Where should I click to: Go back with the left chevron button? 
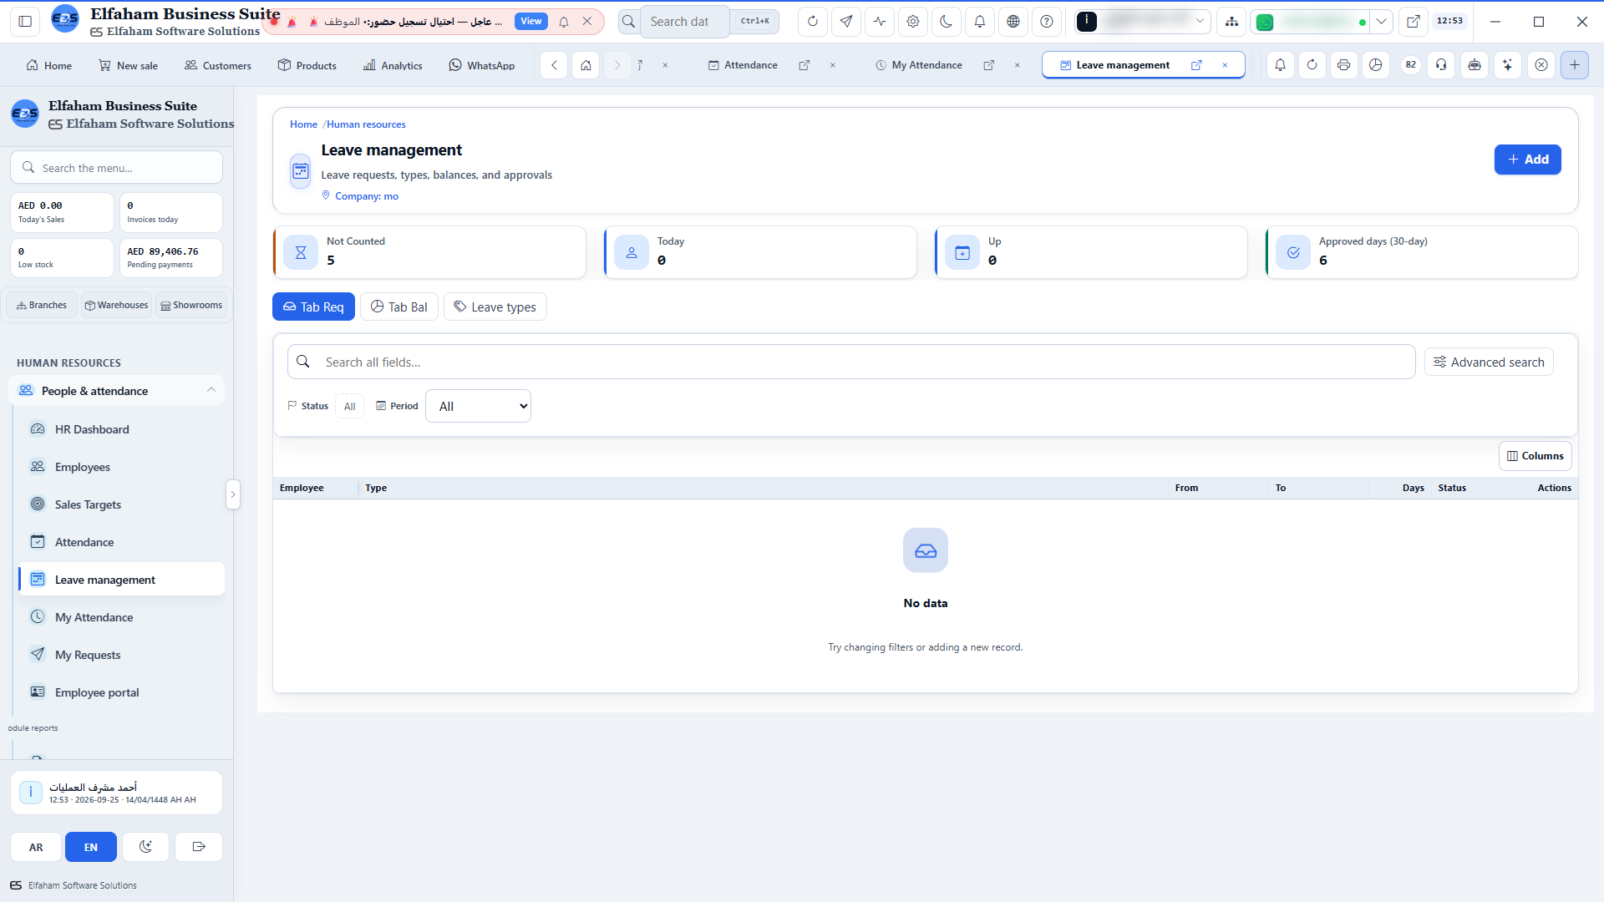[x=554, y=65]
